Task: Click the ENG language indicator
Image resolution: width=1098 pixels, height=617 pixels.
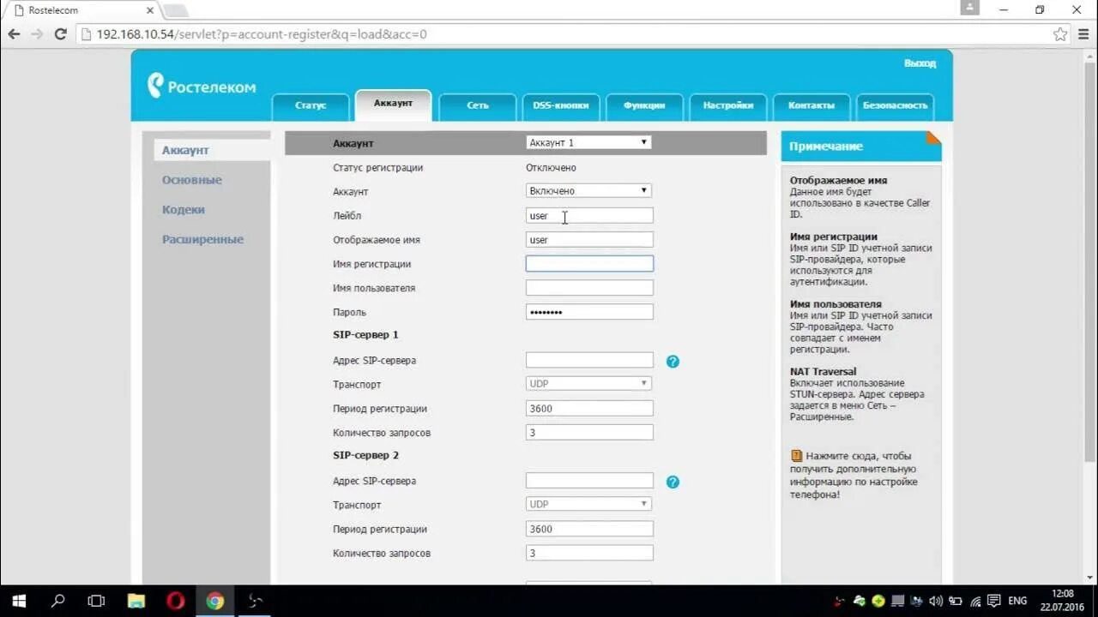Action: (1017, 602)
